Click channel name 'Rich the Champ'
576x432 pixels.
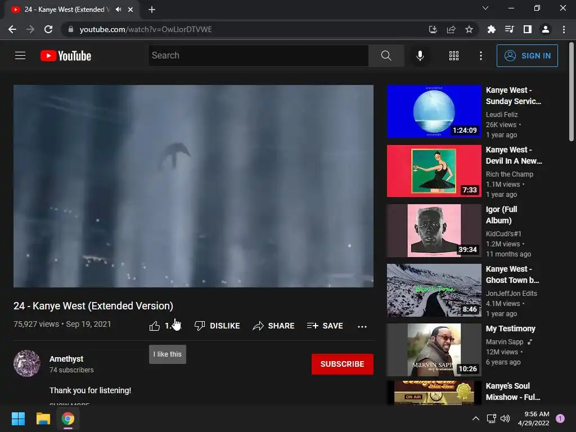coord(510,174)
